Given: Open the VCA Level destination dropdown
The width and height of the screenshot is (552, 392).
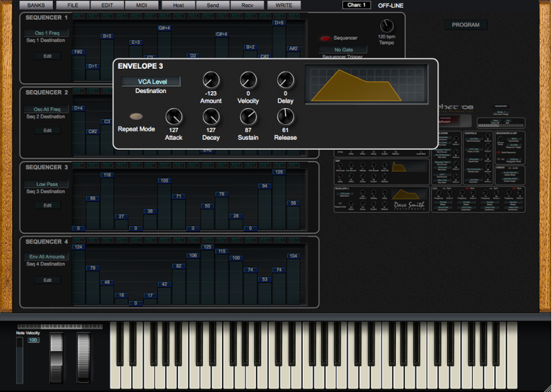Looking at the screenshot, I should (151, 81).
